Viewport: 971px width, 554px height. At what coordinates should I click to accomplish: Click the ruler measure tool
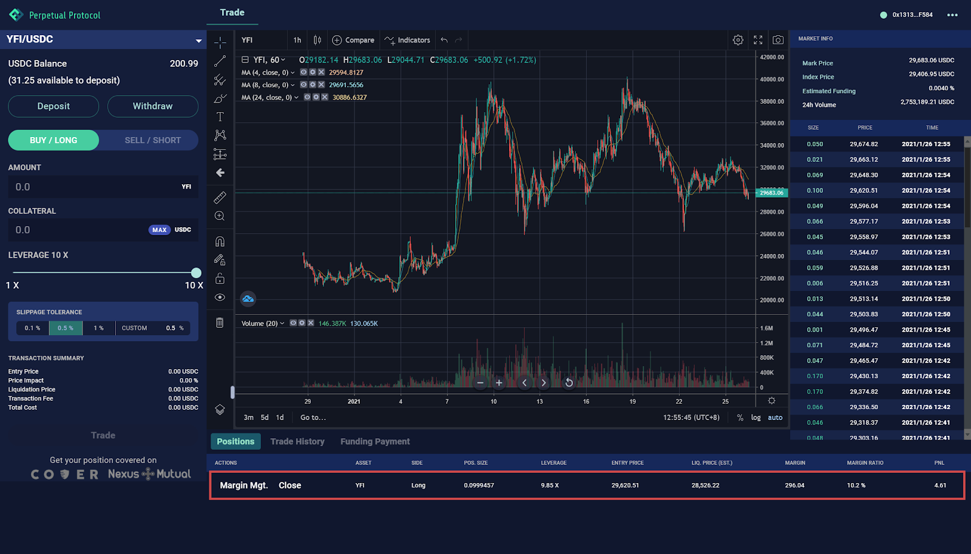220,198
